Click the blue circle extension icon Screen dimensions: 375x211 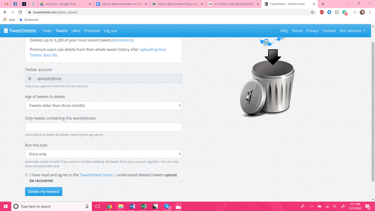pos(329,12)
